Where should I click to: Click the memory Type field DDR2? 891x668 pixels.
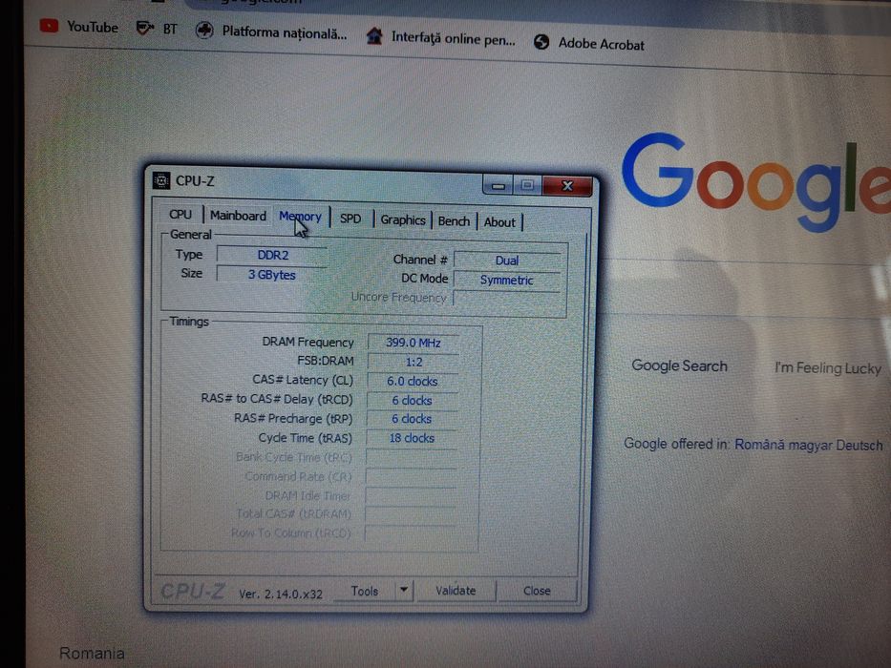(272, 255)
